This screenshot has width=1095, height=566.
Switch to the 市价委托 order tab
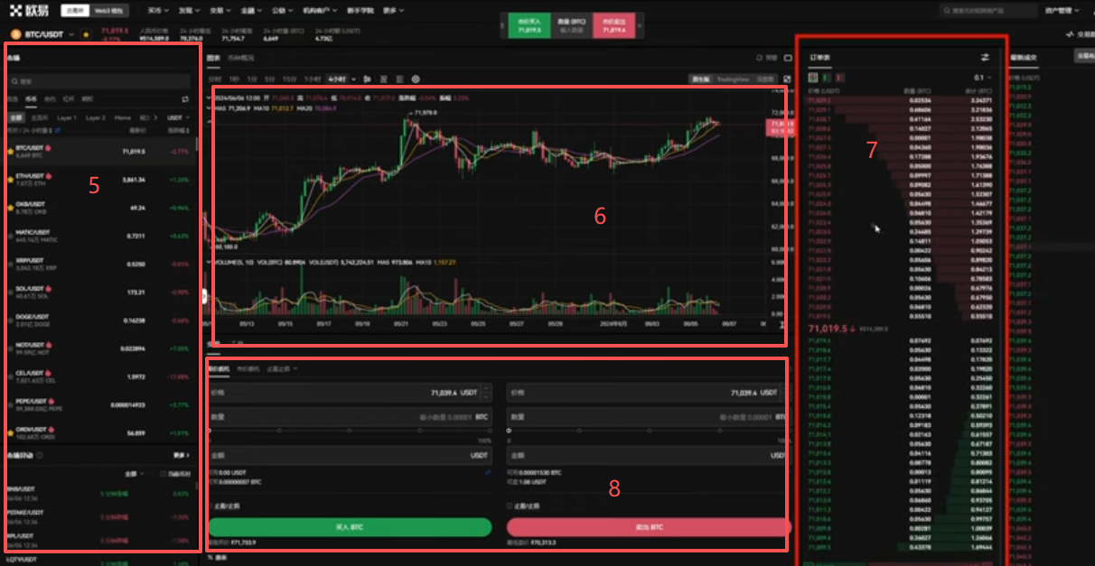click(x=247, y=368)
